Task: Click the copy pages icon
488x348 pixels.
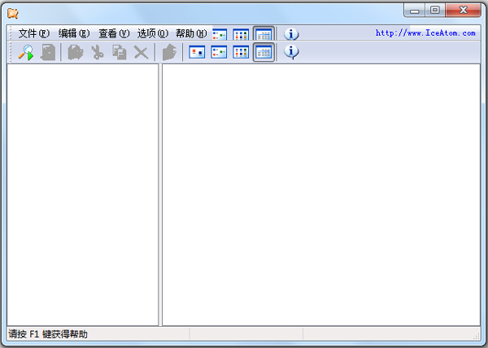Action: point(119,52)
